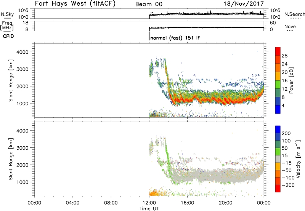305x211 pixels.
Task: Click the title Fort Hays West (fitACF)
Action: (x=75, y=4)
